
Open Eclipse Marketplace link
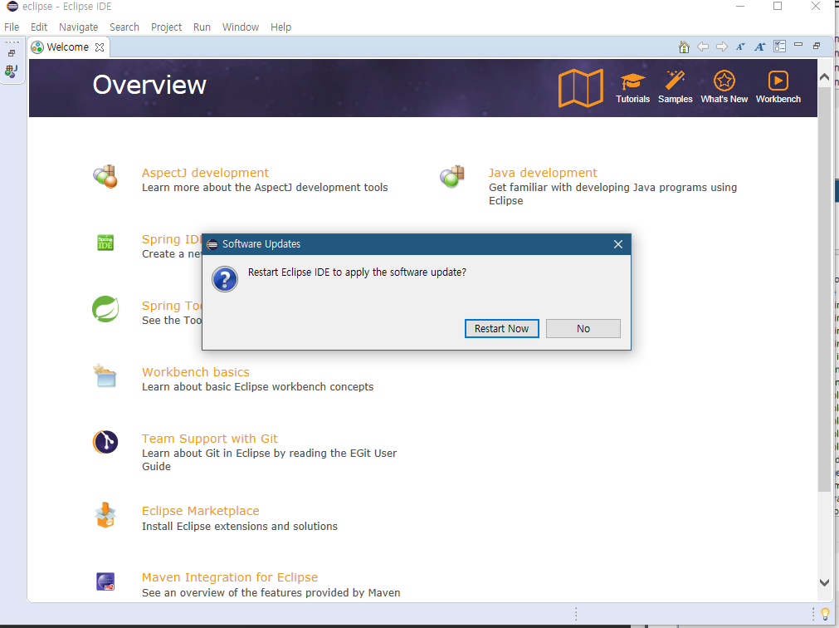coord(200,511)
